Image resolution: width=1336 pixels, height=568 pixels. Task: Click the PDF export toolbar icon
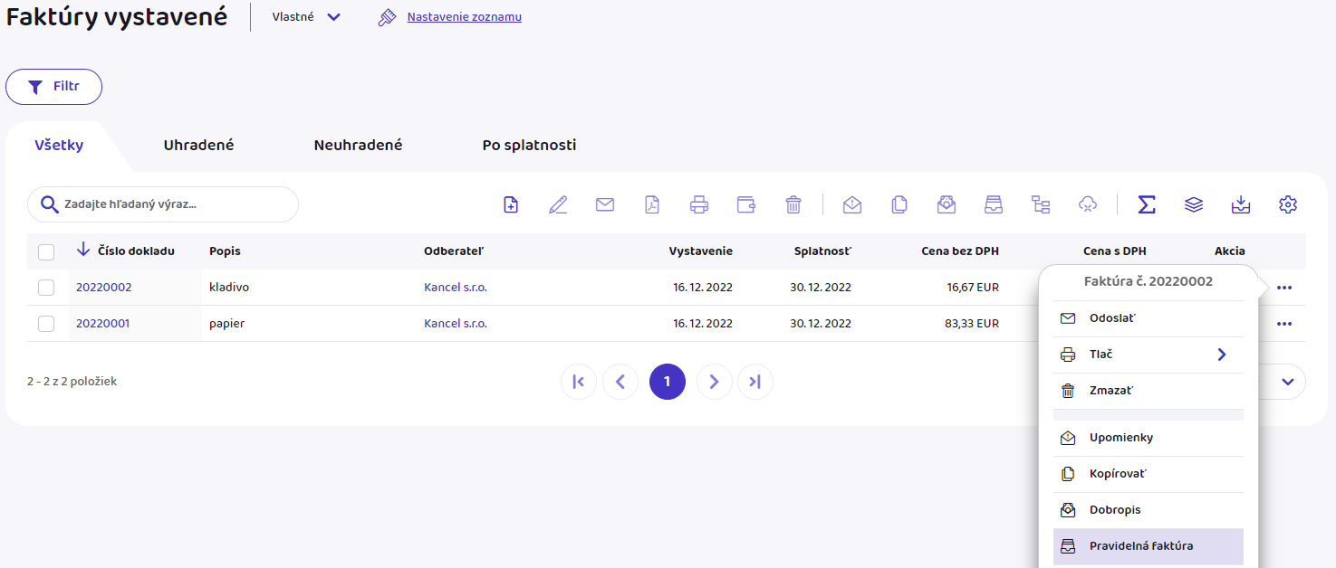652,204
